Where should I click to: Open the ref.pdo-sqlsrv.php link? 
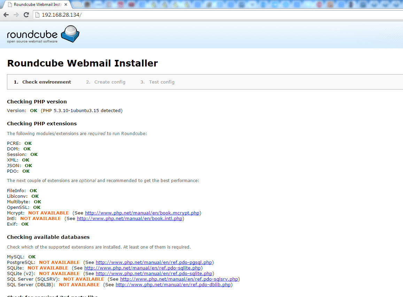[179, 279]
